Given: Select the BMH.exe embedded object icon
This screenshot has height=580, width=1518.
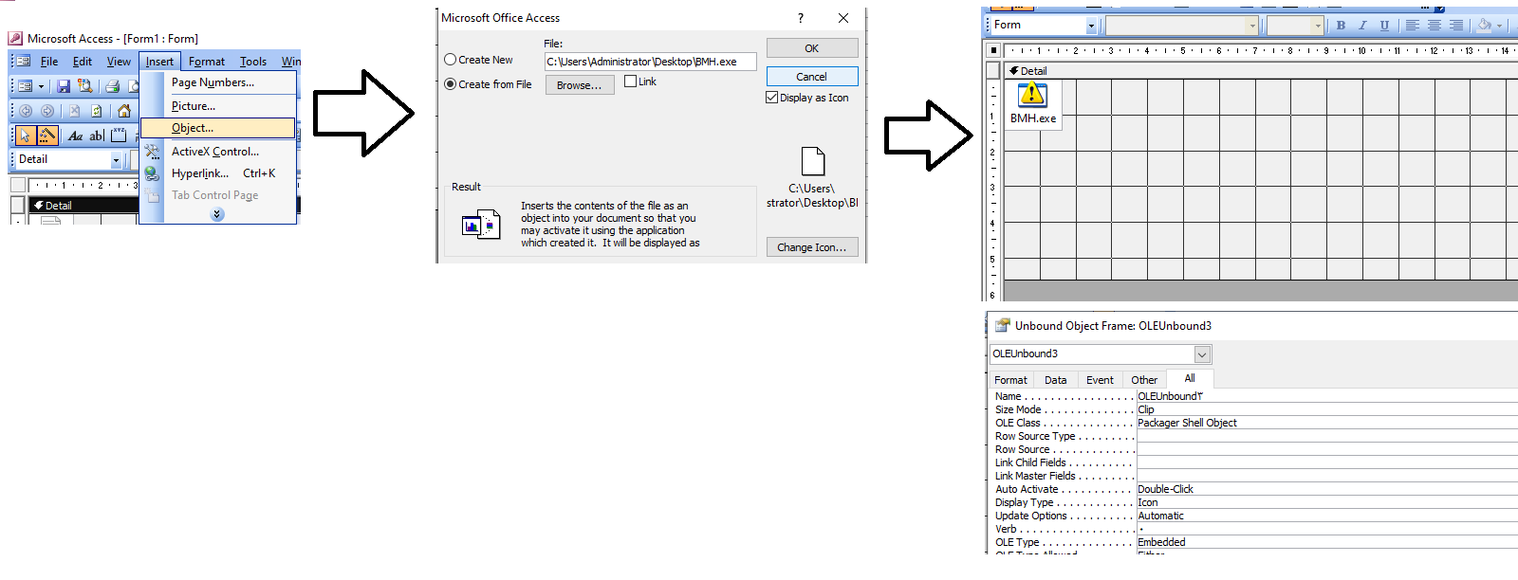Looking at the screenshot, I should coord(1032,103).
